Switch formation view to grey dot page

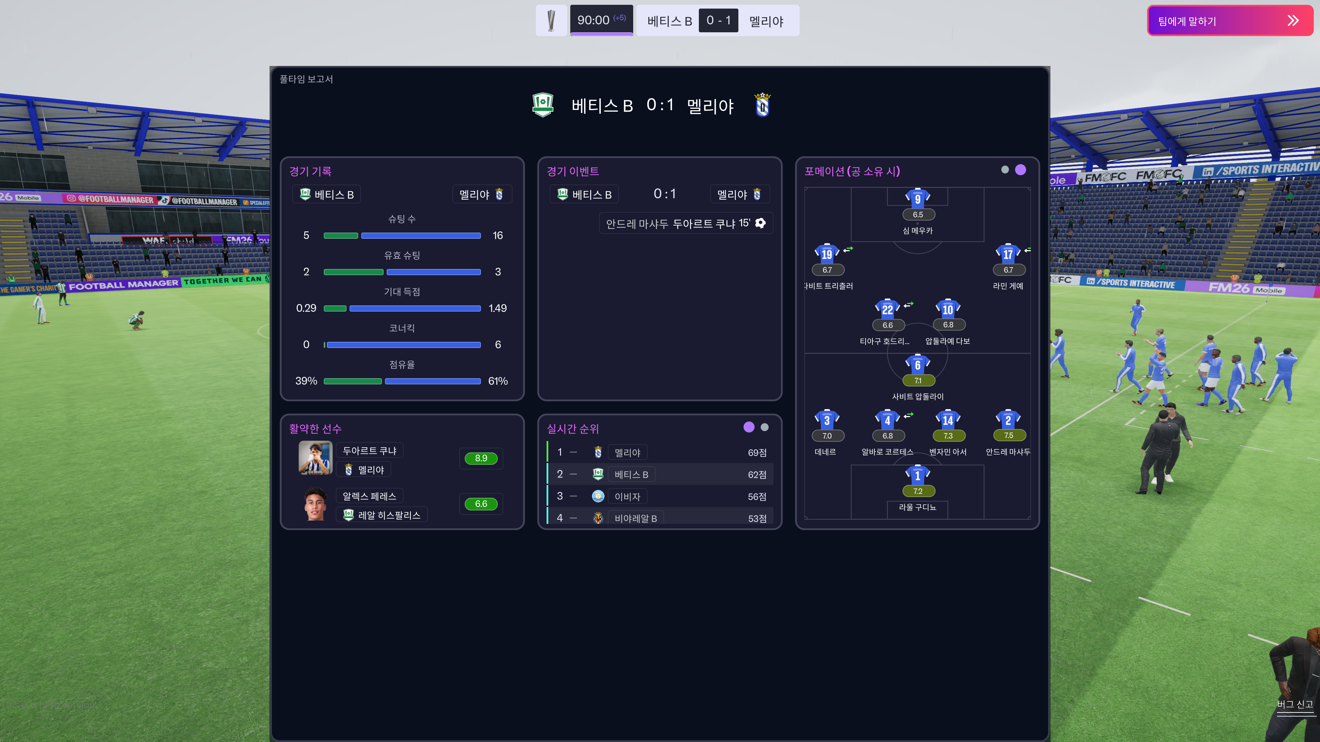1004,170
